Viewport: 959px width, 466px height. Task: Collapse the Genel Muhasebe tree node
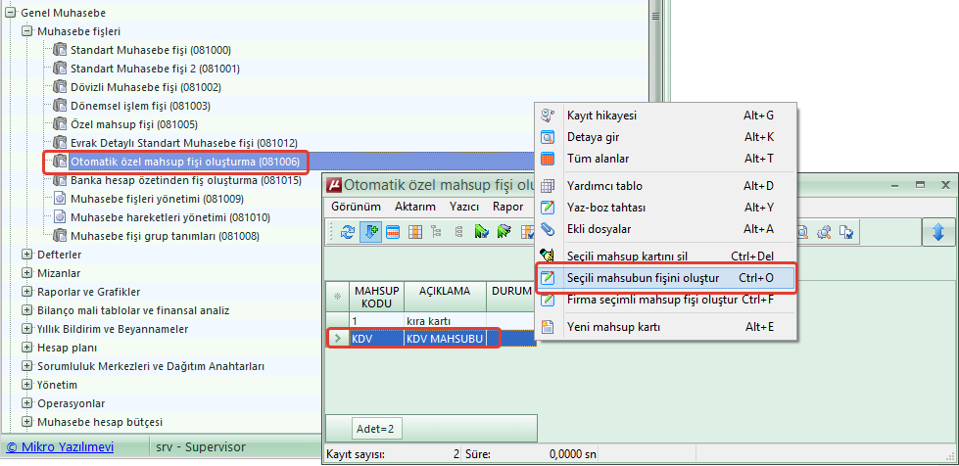(10, 13)
